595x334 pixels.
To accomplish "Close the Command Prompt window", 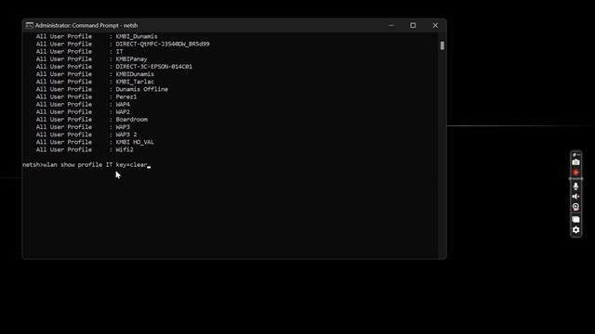I will pos(435,25).
